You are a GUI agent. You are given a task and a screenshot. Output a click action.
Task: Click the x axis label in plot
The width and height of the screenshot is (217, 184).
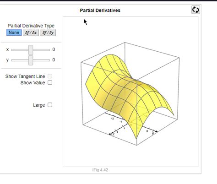tap(113, 134)
